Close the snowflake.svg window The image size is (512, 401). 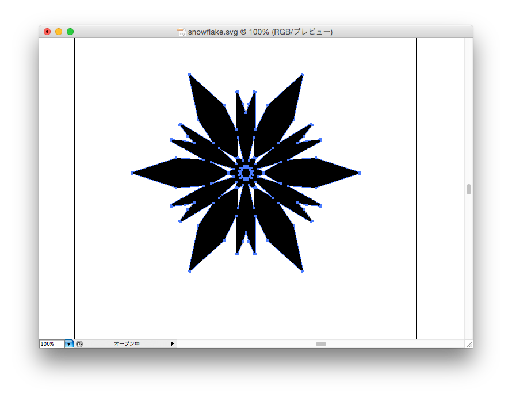pyautogui.click(x=47, y=32)
